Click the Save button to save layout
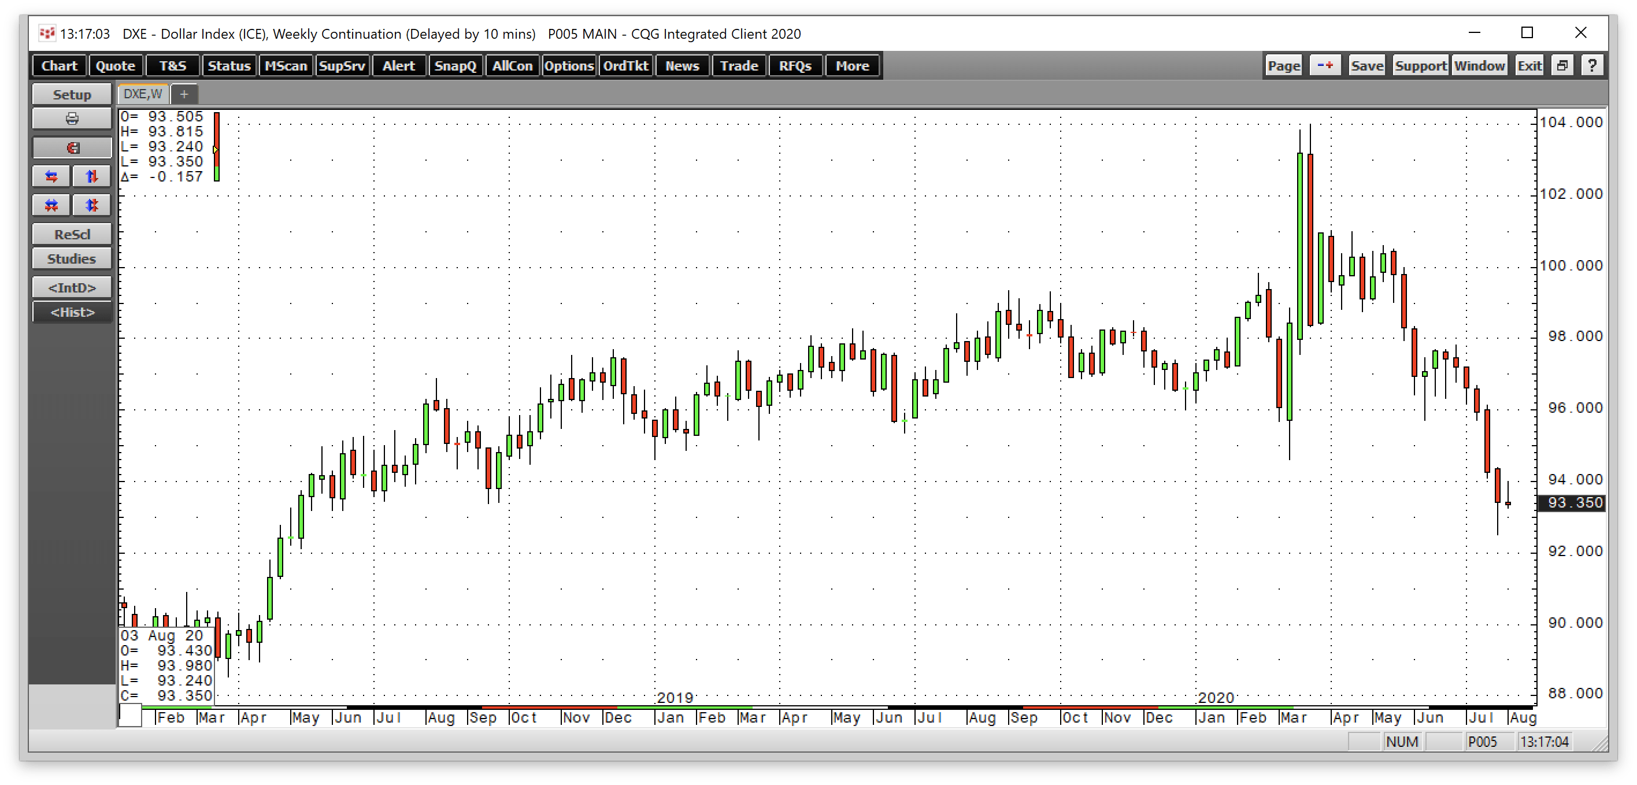1637x785 pixels. coord(1365,65)
